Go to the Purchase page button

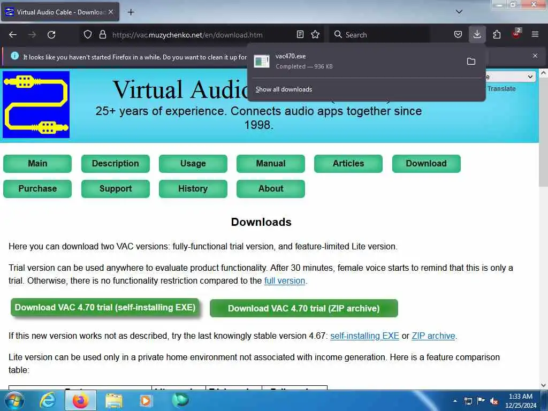click(x=37, y=189)
